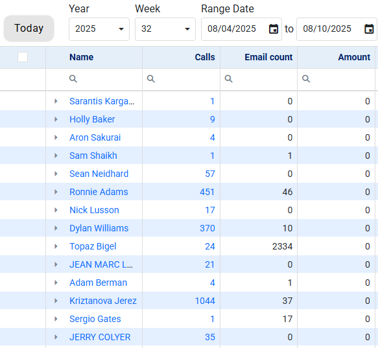This screenshot has height=348, width=378.
Task: Click the search icon in Name filter
Action: pos(73,78)
